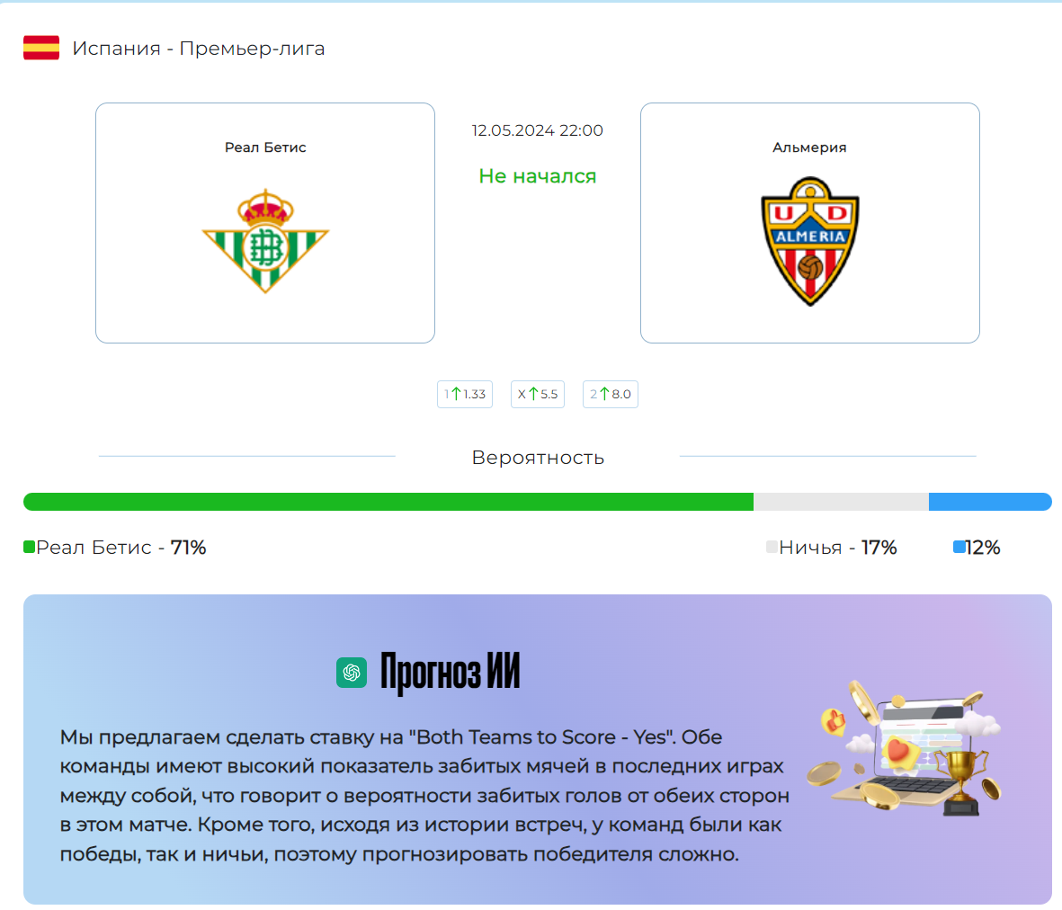
Task: Click the match date 12.05.2024 22:00
Action: pos(538,130)
